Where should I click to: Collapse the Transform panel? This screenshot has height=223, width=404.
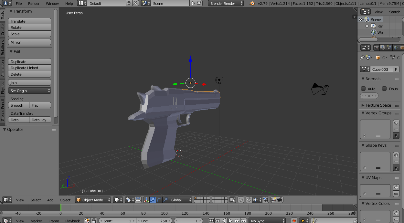point(11,11)
